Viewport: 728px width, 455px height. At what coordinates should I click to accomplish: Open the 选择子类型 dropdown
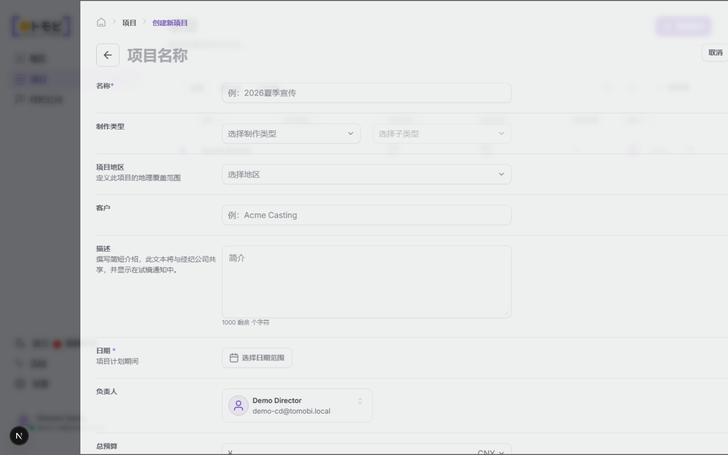442,133
